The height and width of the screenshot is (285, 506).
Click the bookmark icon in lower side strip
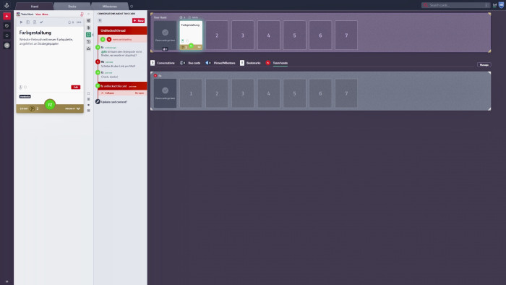tap(88, 93)
